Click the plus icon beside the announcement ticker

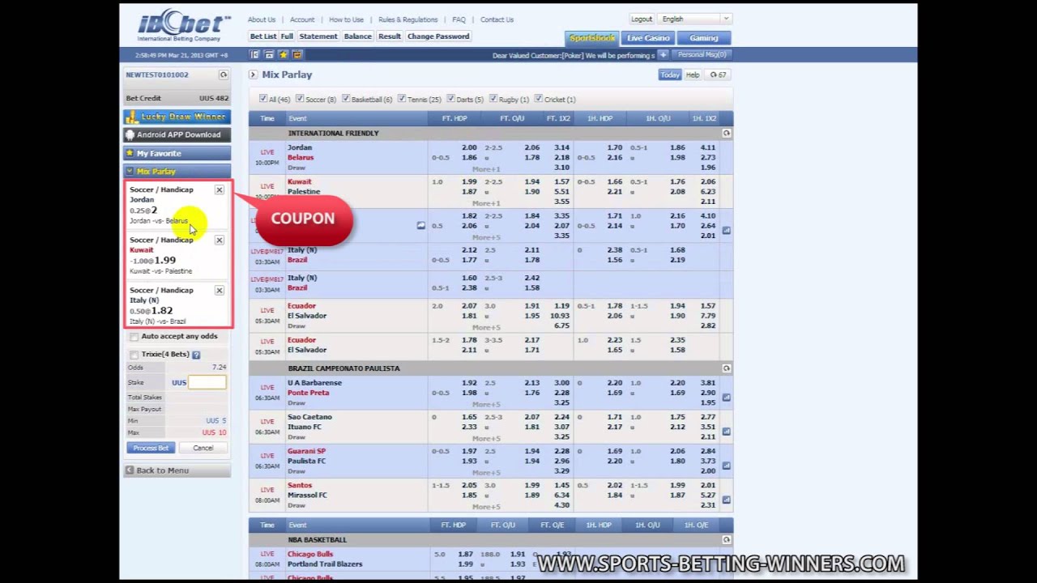click(663, 54)
